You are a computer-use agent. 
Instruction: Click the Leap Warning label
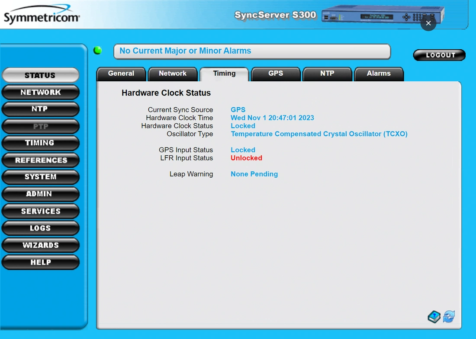tap(191, 174)
